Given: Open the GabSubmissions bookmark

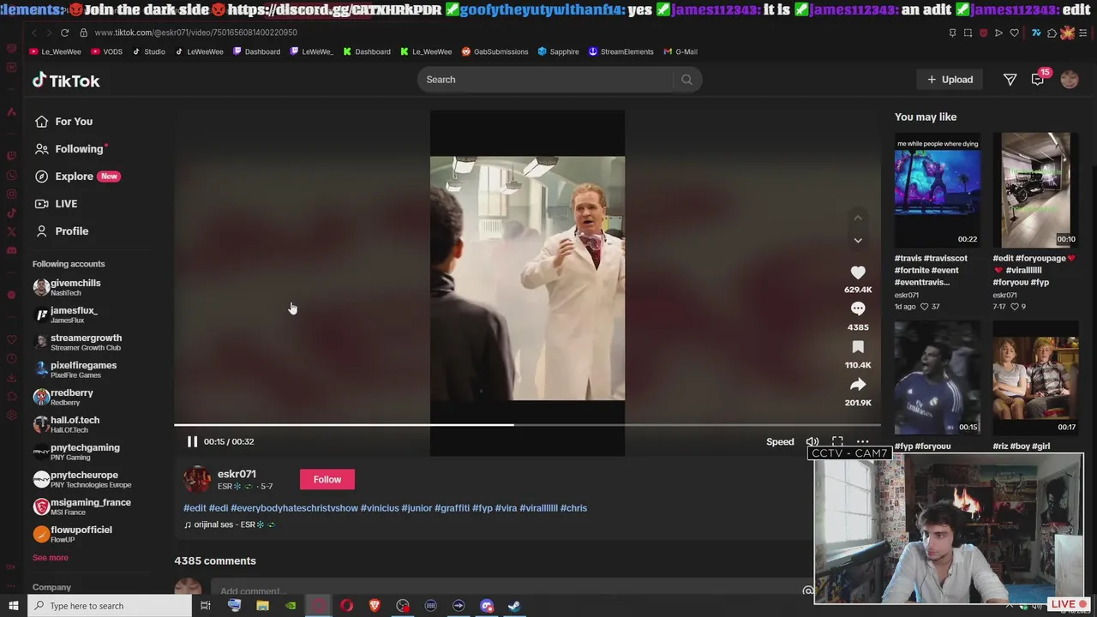Looking at the screenshot, I should tap(495, 51).
